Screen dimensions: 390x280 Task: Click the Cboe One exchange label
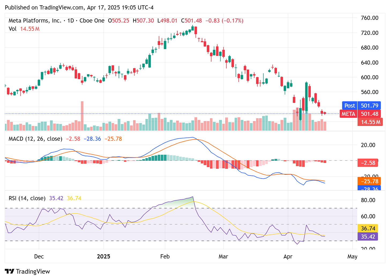92,20
